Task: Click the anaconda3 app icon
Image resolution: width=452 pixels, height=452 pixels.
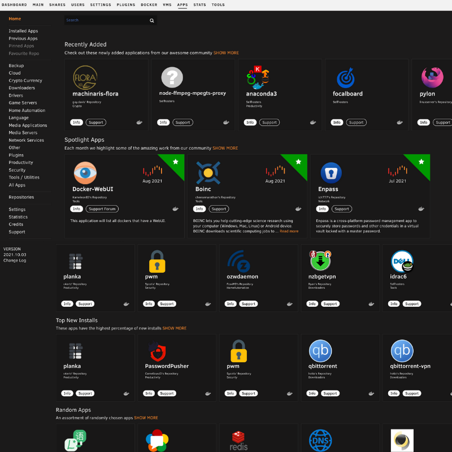Action: (x=258, y=77)
